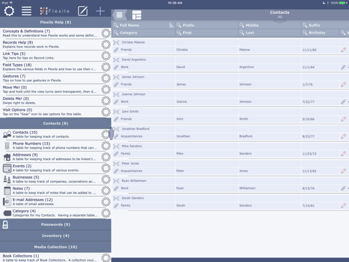349x262 pixels.
Task: Open gear for Category table
Action: pos(106,213)
